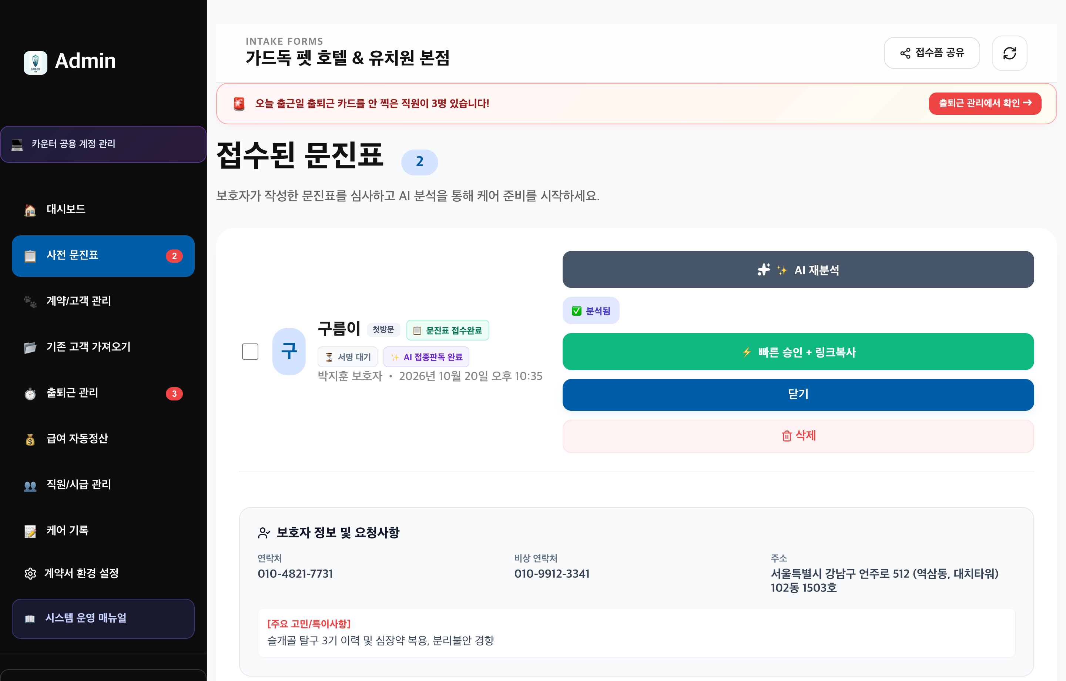Open 대시보드 in the sidebar
The height and width of the screenshot is (681, 1066).
coord(103,209)
